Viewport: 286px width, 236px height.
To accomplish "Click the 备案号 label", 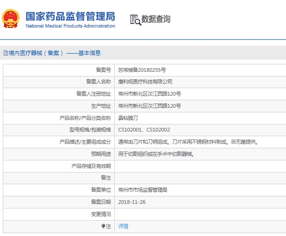I will (x=104, y=70).
